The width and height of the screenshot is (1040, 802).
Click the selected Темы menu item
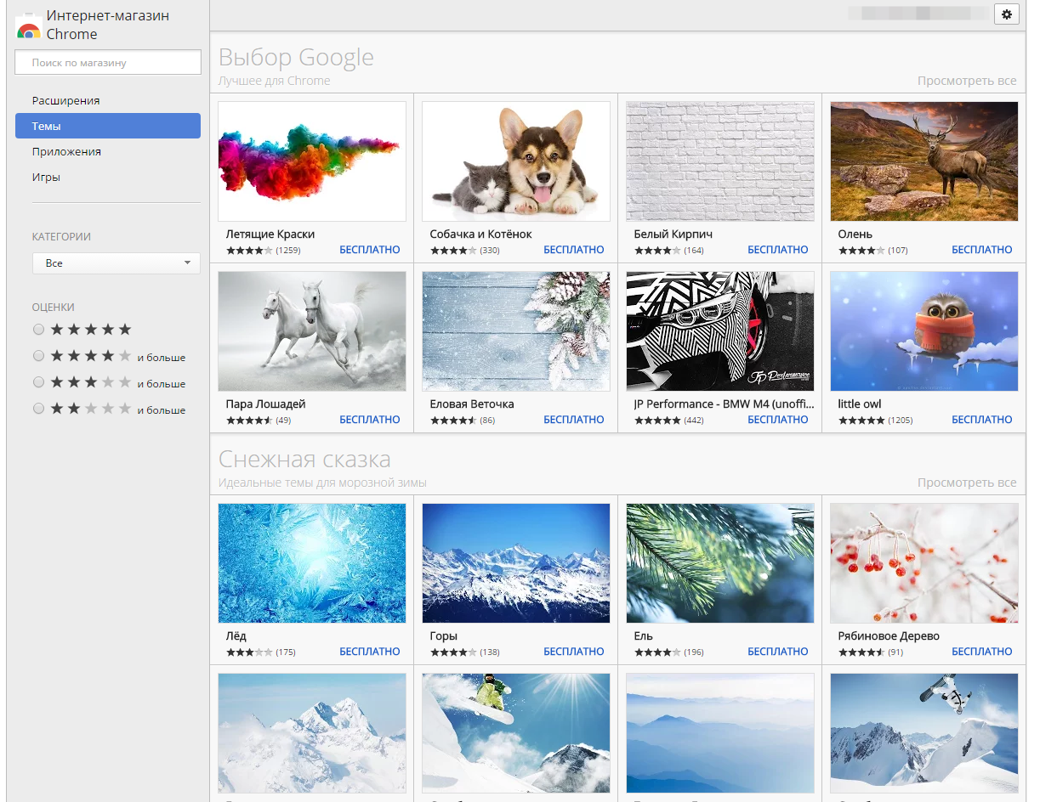[x=108, y=126]
